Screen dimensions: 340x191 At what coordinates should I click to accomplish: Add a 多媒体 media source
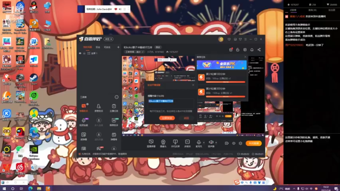pos(187,143)
